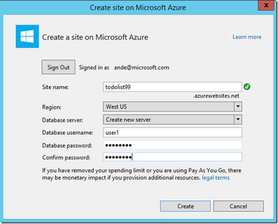The width and height of the screenshot is (278, 224).
Task: Click the Create button
Action: click(185, 206)
